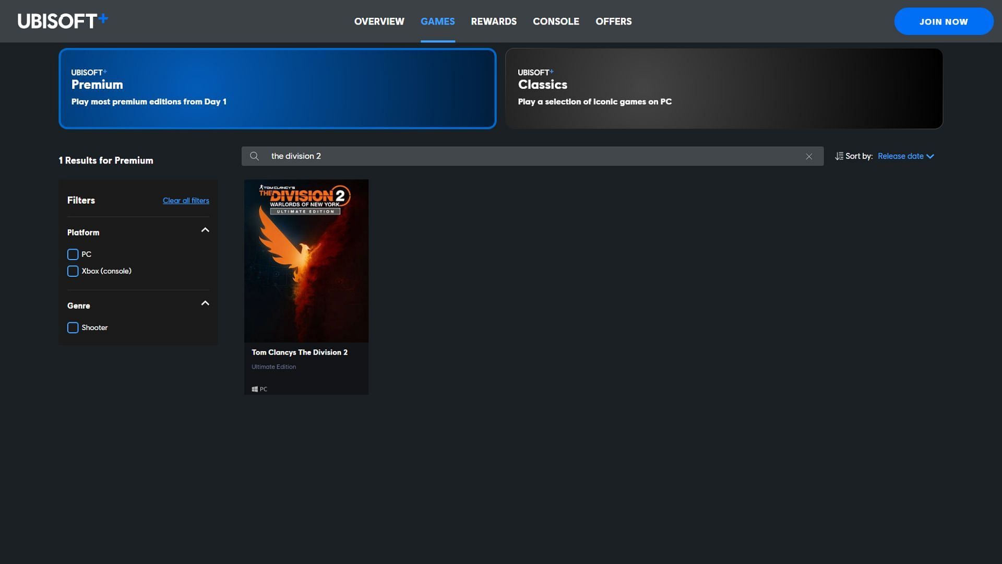Collapse the Platform filter section
Viewport: 1002px width, 564px height.
coord(205,230)
